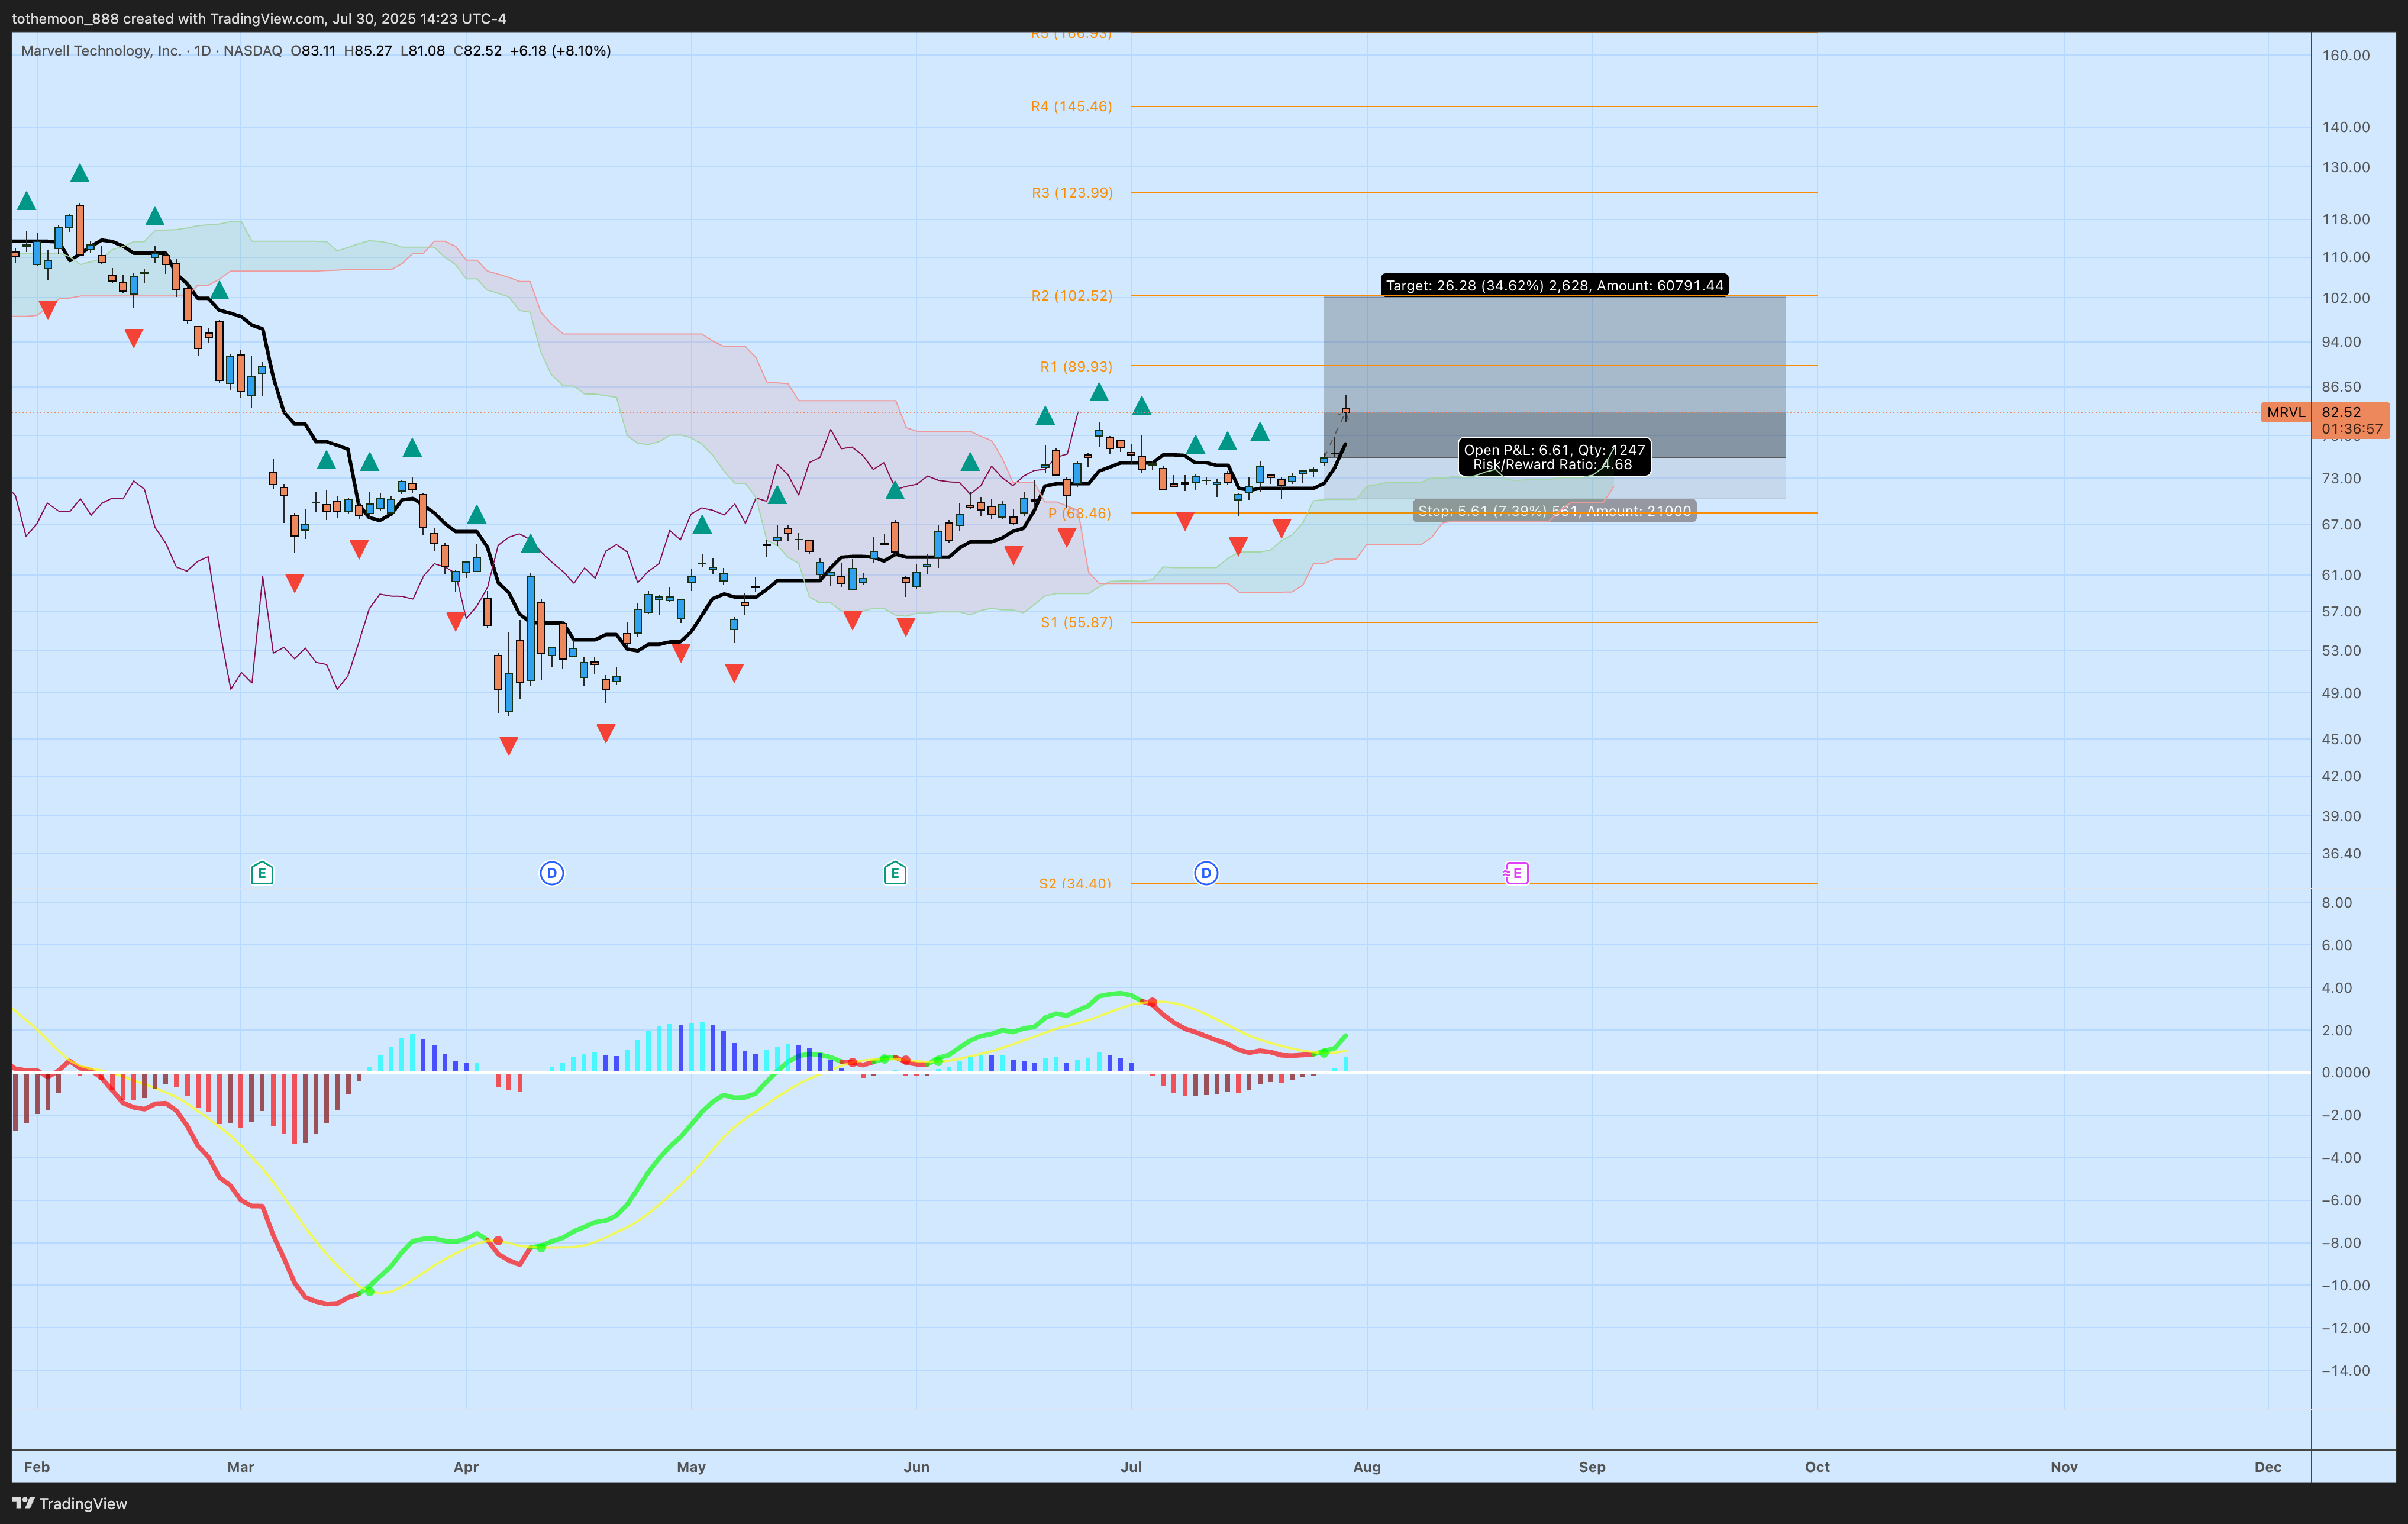The height and width of the screenshot is (1524, 2408).
Task: Click the 118.00 price axis value
Action: [2346, 219]
